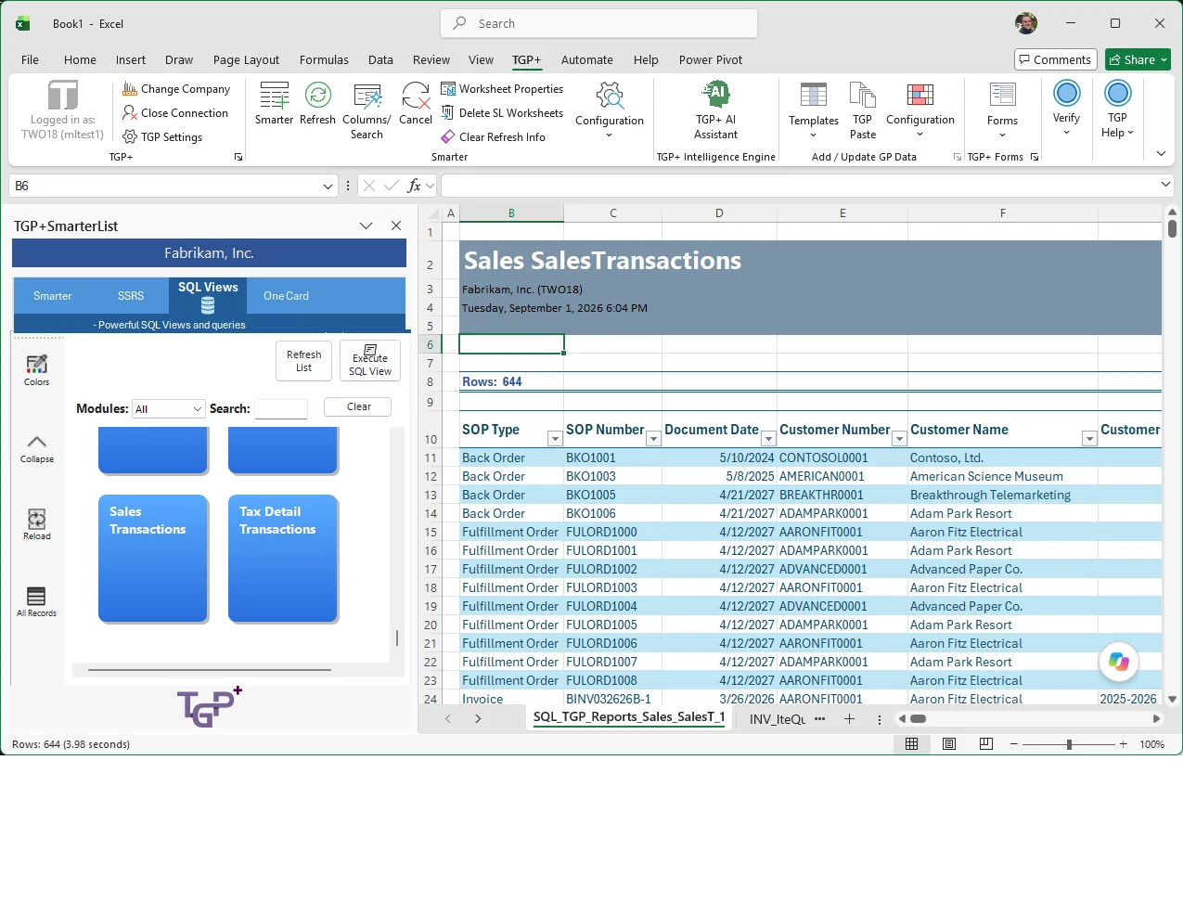
Task: Select the Rows: 644 cell
Action: [511, 381]
